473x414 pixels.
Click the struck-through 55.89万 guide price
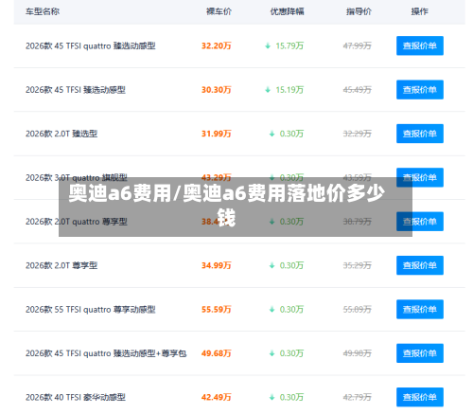pos(358,309)
